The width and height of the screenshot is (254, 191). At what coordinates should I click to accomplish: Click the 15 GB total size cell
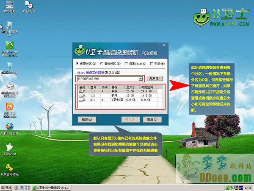pyautogui.click(x=130, y=95)
